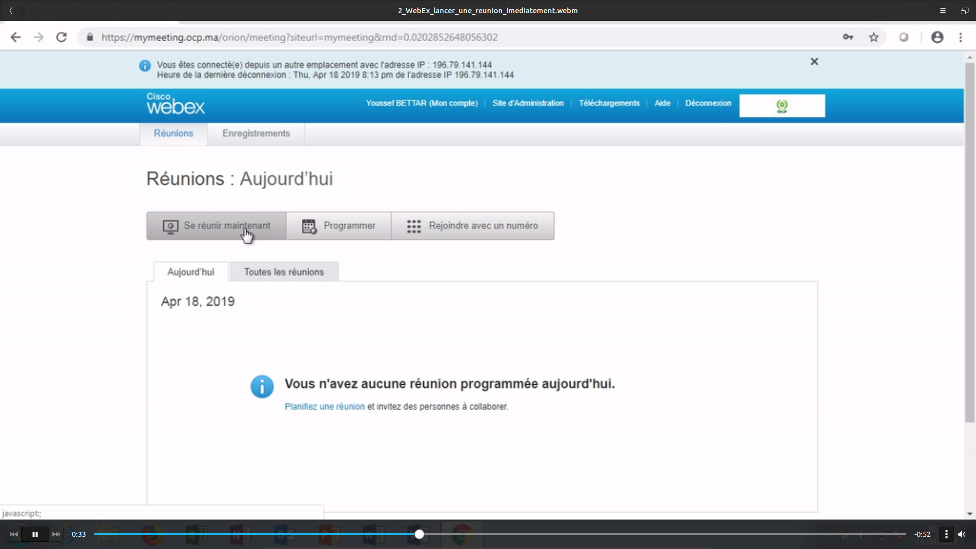This screenshot has height=549, width=976.
Task: Click the bookmark star icon
Action: pyautogui.click(x=874, y=37)
